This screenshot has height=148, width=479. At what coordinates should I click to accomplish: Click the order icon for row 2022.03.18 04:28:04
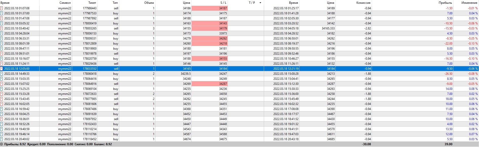pos(2,33)
